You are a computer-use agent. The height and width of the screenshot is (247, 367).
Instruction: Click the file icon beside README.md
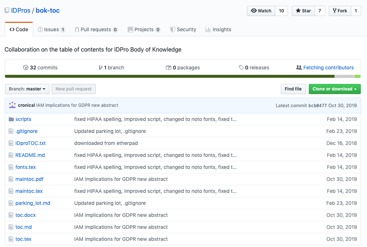11,155
